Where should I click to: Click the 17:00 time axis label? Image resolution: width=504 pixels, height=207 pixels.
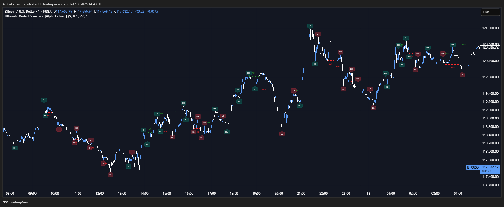(211, 194)
